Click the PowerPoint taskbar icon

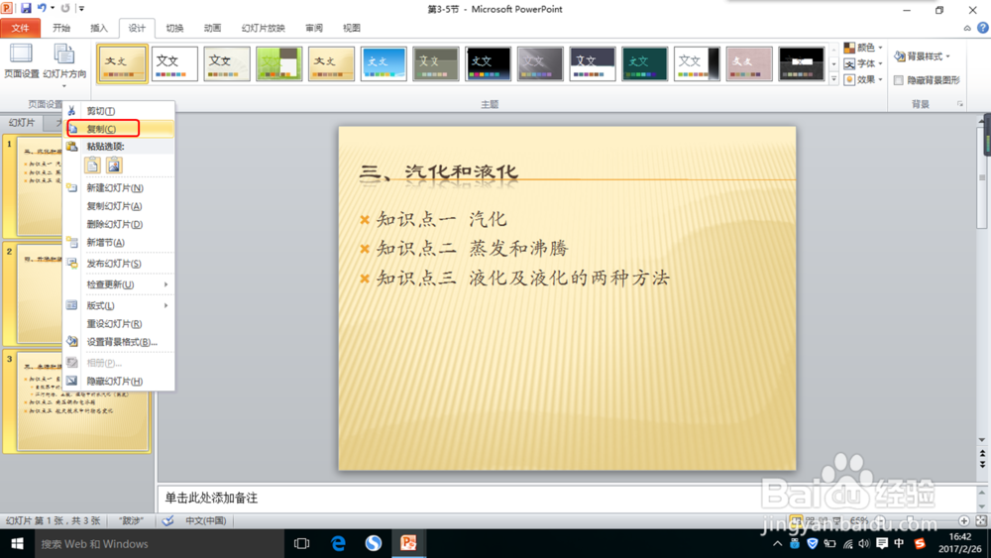tap(408, 543)
